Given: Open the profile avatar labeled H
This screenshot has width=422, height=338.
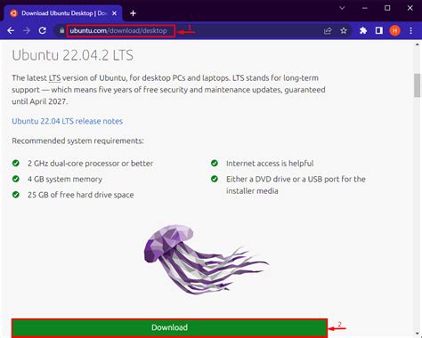Looking at the screenshot, I should tap(394, 30).
